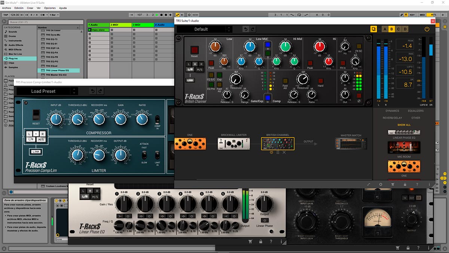This screenshot has height=253, width=449.
Task: Open the Archivo menu
Action: click(7, 8)
